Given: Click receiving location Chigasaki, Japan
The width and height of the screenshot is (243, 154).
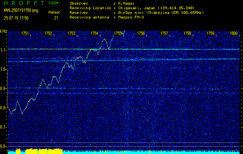Looking at the screenshot, I should click(x=156, y=8).
